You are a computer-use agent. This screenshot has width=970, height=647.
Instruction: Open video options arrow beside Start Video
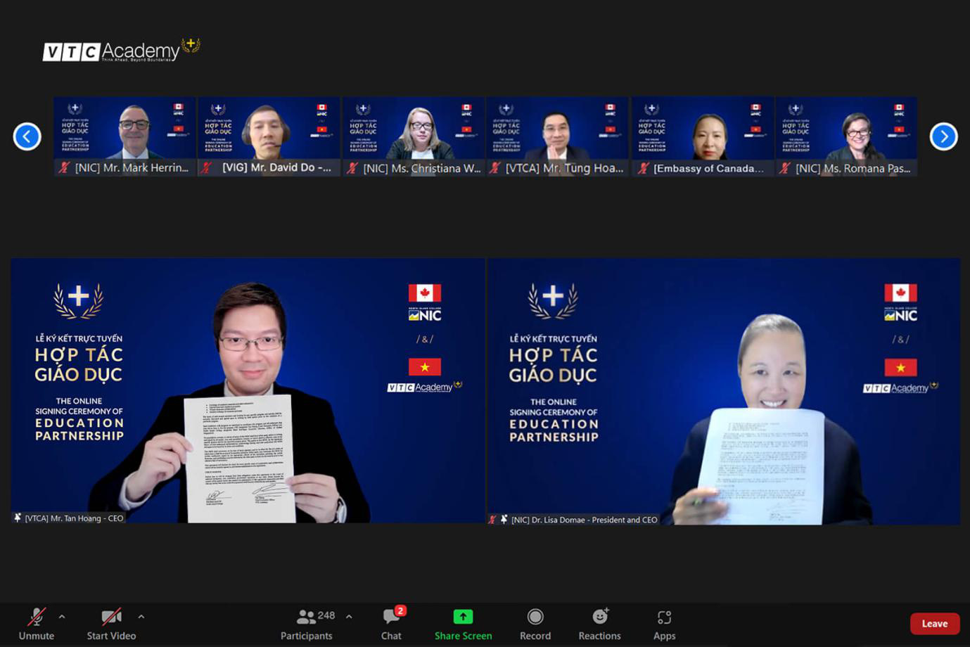141,617
